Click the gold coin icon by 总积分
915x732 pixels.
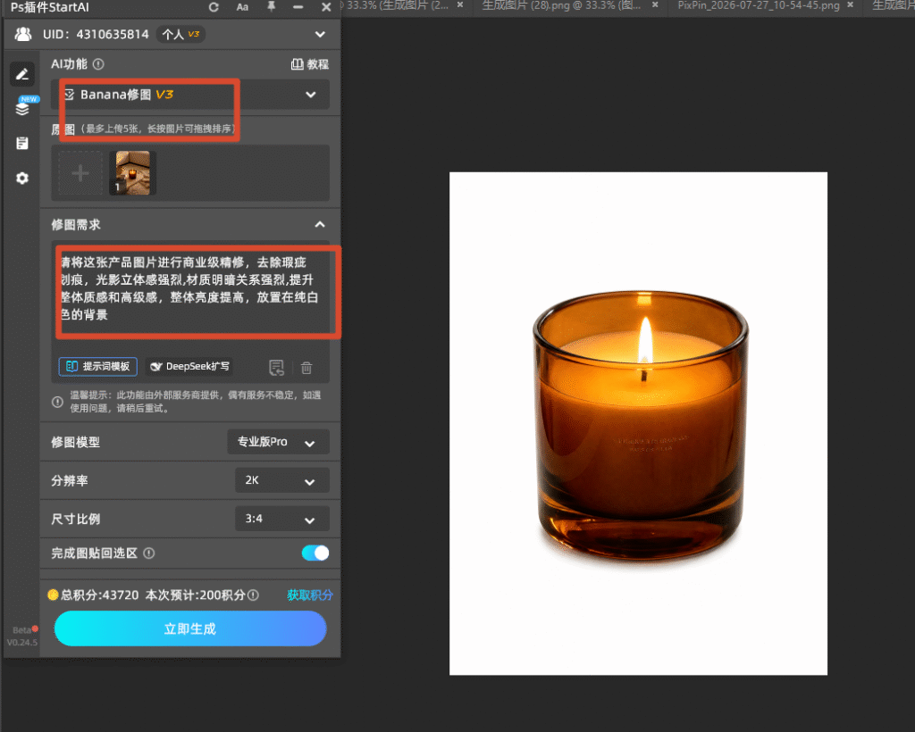tap(53, 595)
